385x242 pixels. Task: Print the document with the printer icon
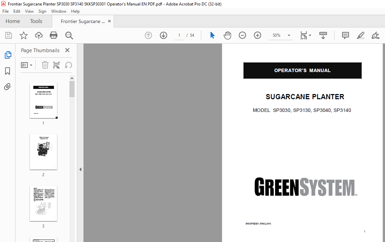(x=54, y=35)
